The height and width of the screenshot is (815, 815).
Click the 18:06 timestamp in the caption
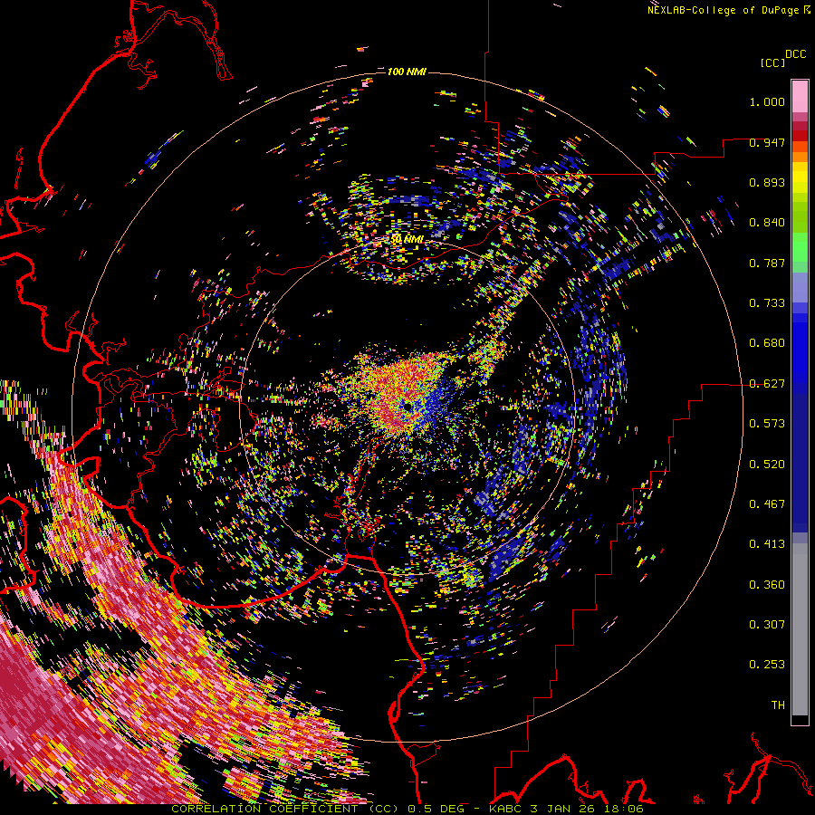625,809
